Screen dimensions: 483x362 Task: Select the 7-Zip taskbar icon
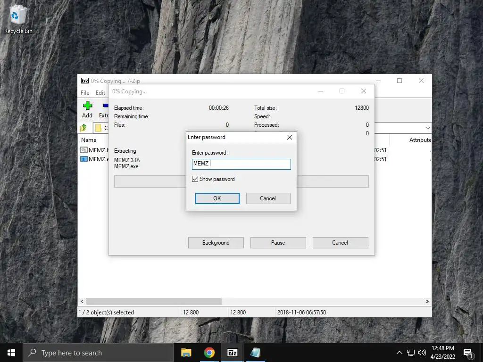(232, 353)
